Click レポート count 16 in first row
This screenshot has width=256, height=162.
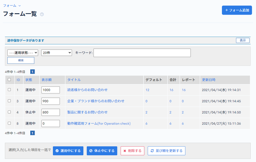(x=184, y=90)
